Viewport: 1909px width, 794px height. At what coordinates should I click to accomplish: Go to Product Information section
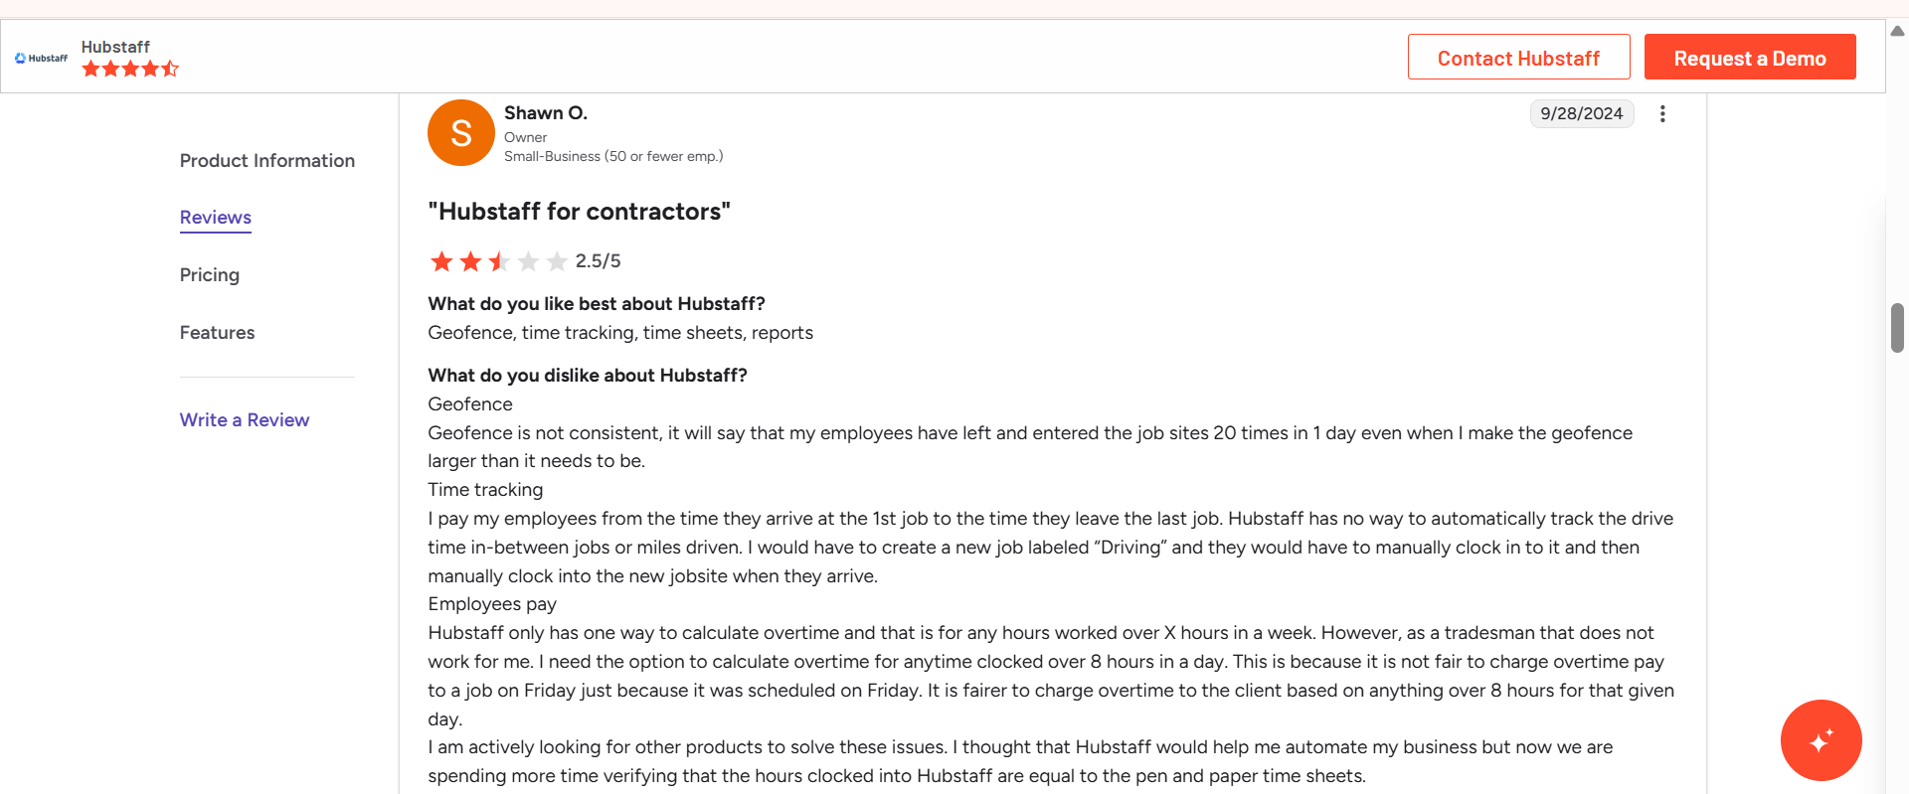click(x=267, y=161)
